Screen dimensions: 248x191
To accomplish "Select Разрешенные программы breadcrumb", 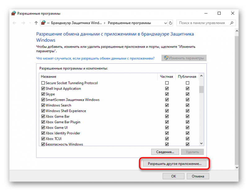I will point(129,23).
